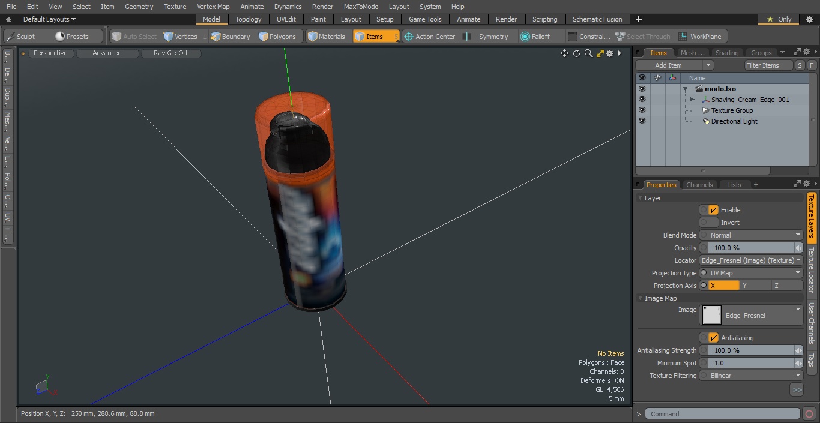This screenshot has width=820, height=423.
Task: Add a new layout with the plus icon
Action: [639, 19]
